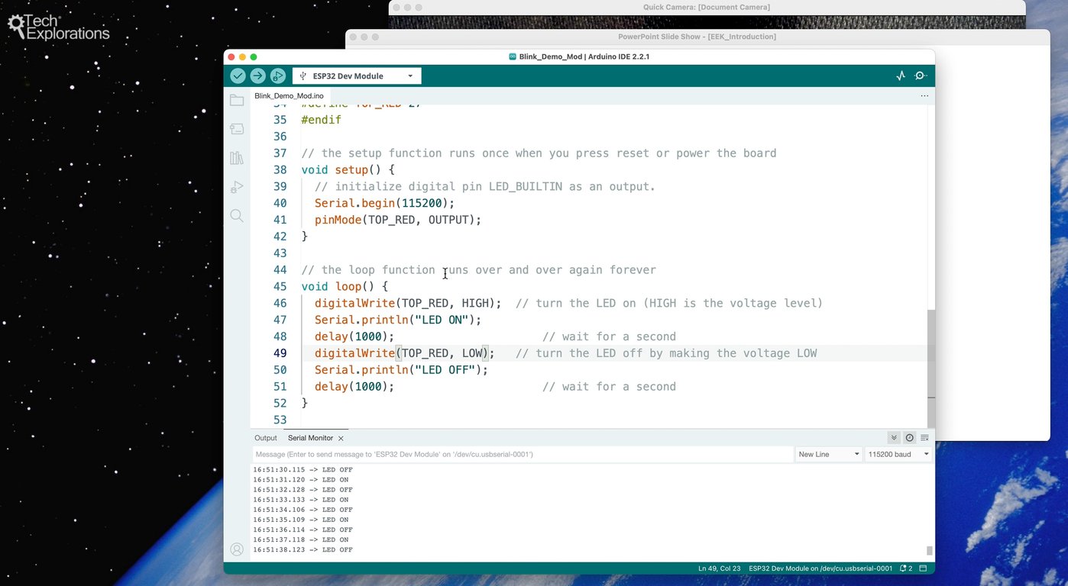Click the serial log entry at 16:51:30.115
1068x586 pixels.
[303, 469]
